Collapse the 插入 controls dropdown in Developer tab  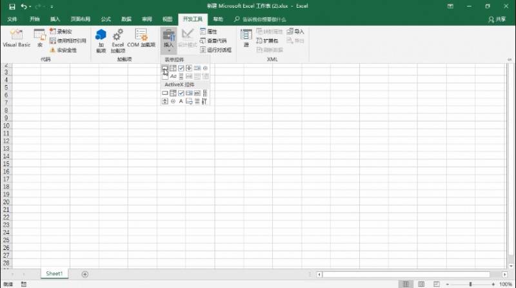pos(168,41)
